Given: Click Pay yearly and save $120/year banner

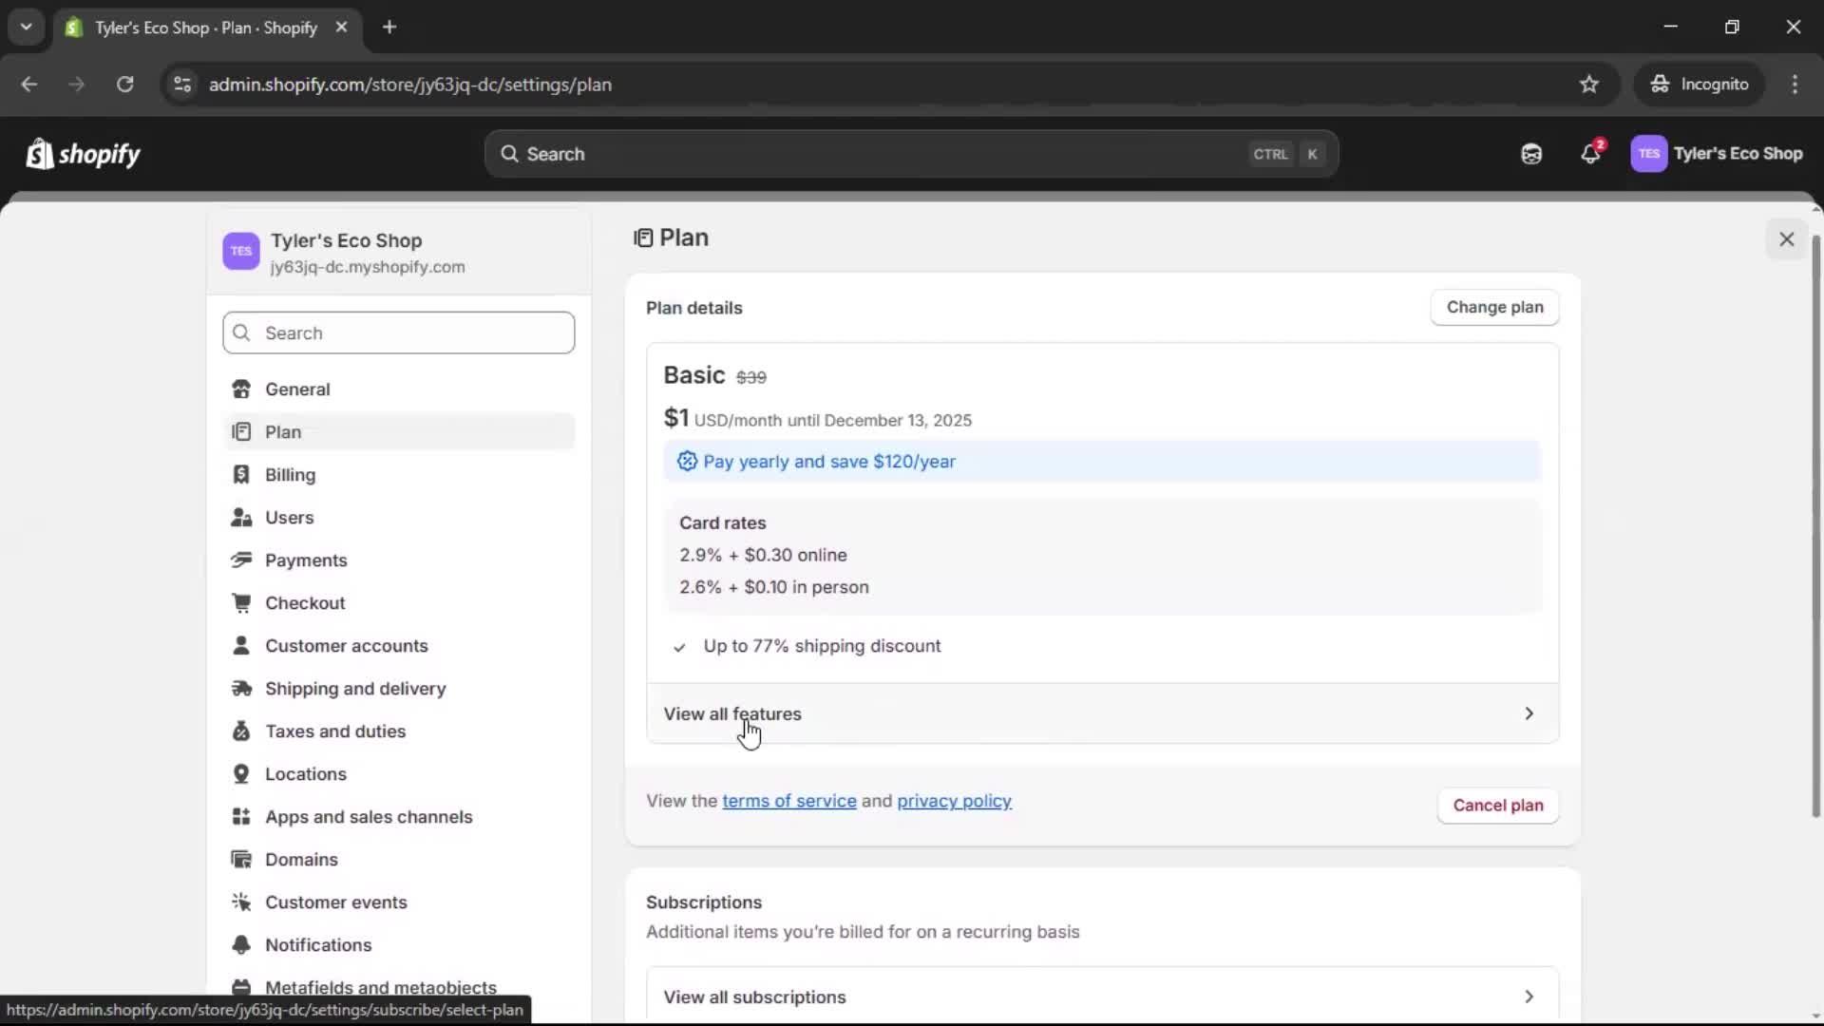Looking at the screenshot, I should pos(1102,462).
